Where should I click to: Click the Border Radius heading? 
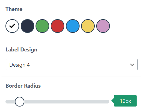tap(23, 86)
